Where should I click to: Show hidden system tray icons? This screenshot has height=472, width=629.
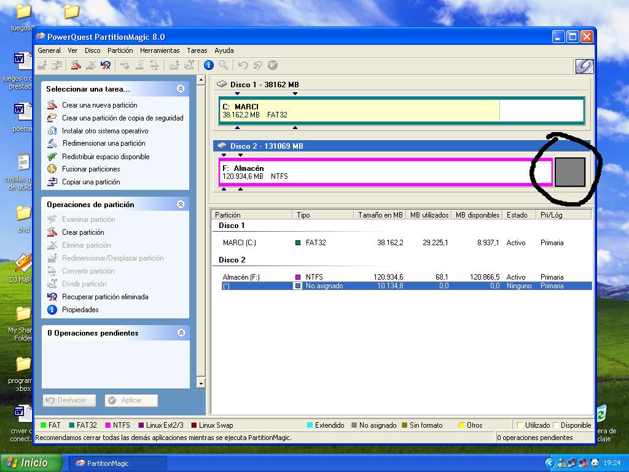click(550, 463)
